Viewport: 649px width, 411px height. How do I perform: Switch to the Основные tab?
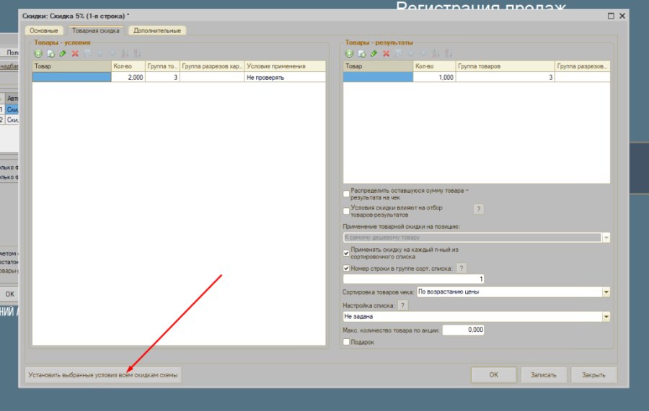pyautogui.click(x=44, y=30)
